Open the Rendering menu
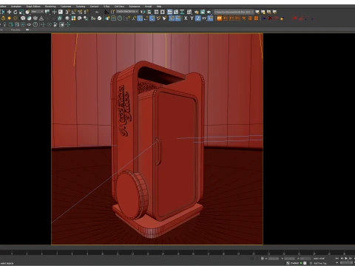The image size is (355, 266). (50, 6)
